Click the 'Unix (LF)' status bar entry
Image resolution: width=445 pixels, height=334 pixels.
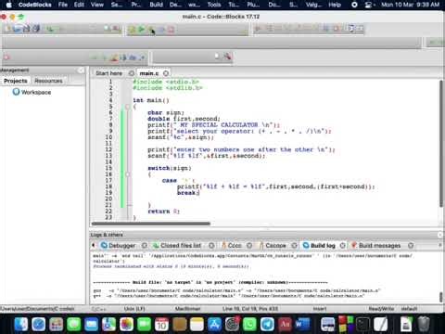pyautogui.click(x=134, y=309)
